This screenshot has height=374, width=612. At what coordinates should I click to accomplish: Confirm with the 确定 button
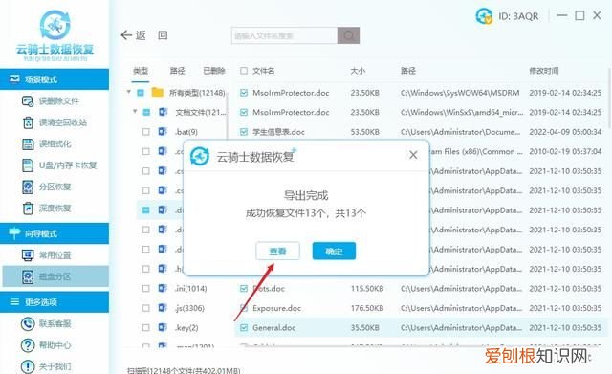click(334, 251)
